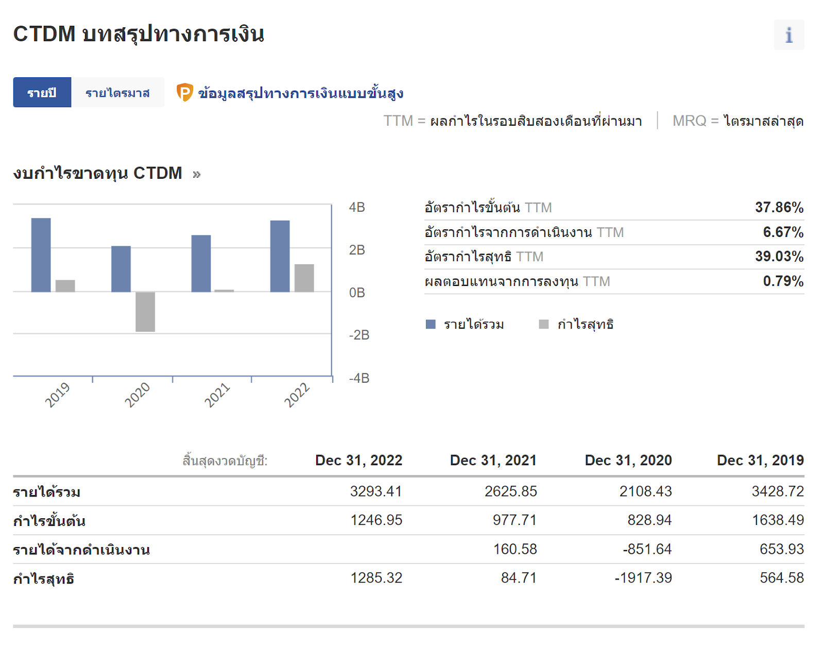Click the กำไรขั้นต้น row label
This screenshot has height=646, width=824.
coord(49,521)
